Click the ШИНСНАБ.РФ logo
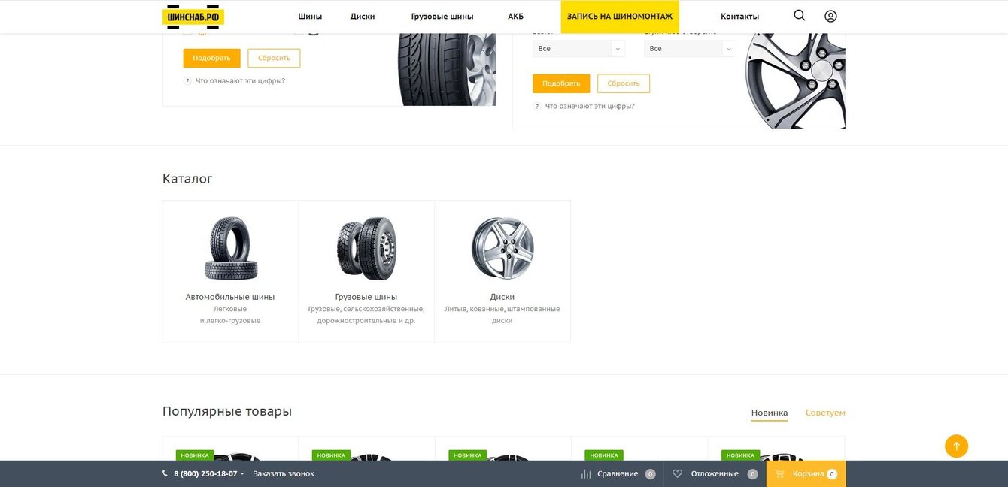Image resolution: width=1008 pixels, height=487 pixels. point(193,16)
